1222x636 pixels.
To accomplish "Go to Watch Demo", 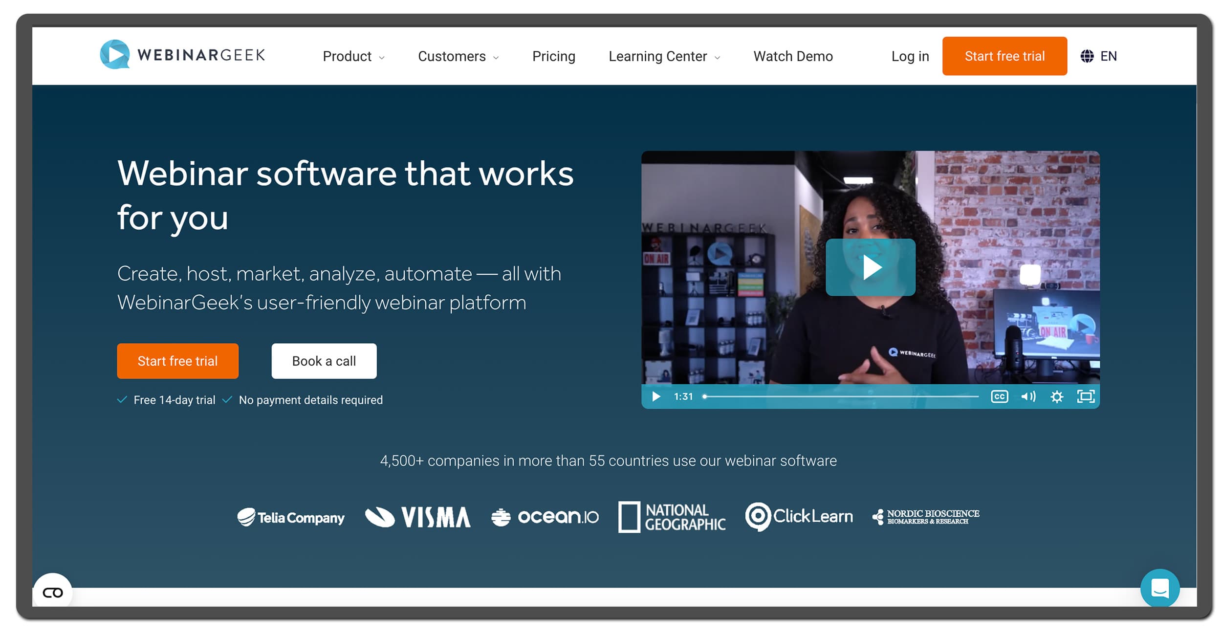I will coord(792,57).
